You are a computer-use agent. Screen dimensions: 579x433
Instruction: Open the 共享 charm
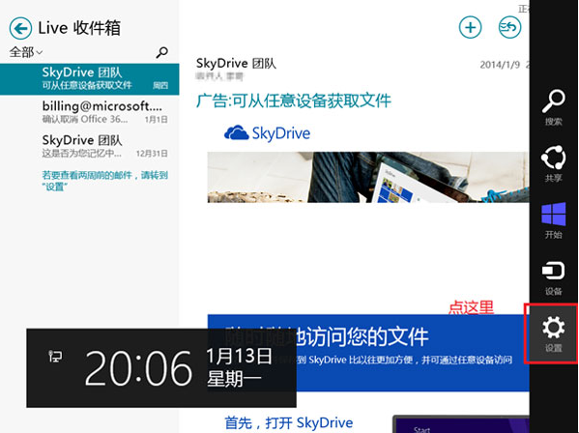[554, 163]
